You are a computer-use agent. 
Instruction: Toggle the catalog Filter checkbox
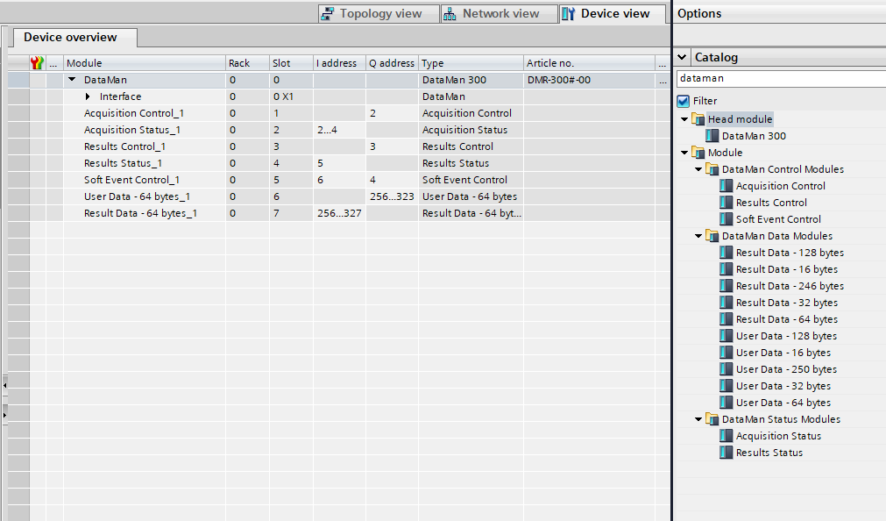point(684,101)
